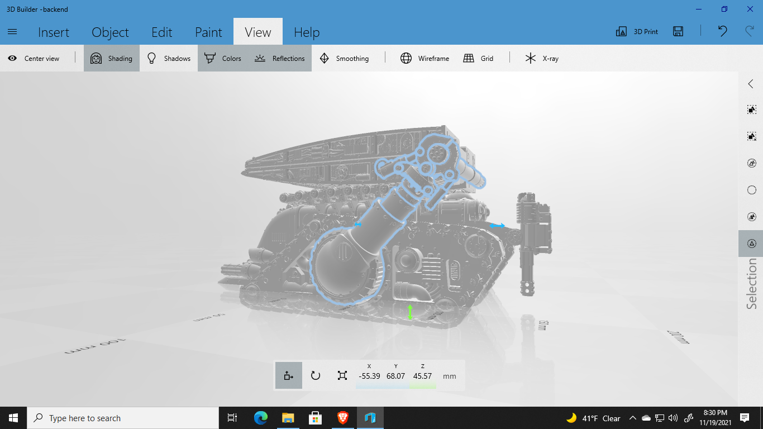The width and height of the screenshot is (763, 429).
Task: Click the blue arrow handle beside the side gun
Action: [497, 226]
